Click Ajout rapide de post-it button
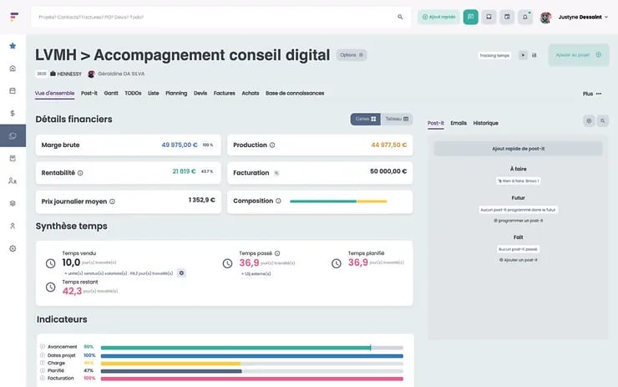Viewport: 618px width, 387px height. (519, 149)
